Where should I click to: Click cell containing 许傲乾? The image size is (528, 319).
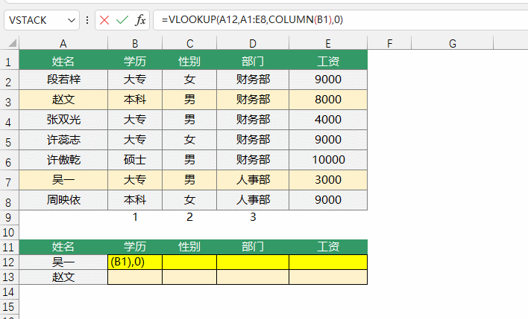(63, 160)
